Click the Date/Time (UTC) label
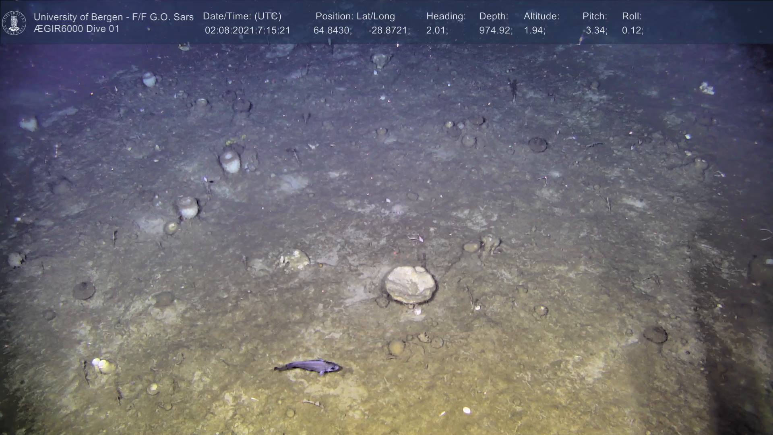773x435 pixels. point(242,17)
